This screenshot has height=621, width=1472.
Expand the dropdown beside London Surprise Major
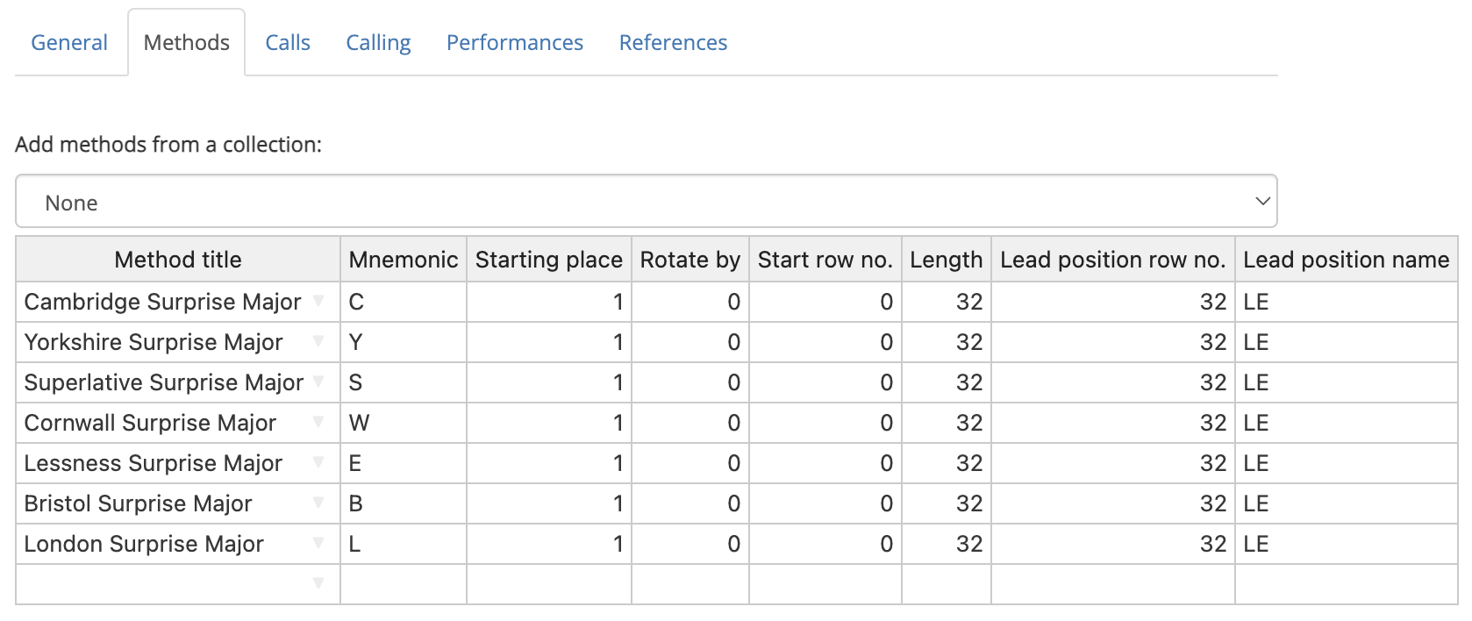click(x=318, y=543)
